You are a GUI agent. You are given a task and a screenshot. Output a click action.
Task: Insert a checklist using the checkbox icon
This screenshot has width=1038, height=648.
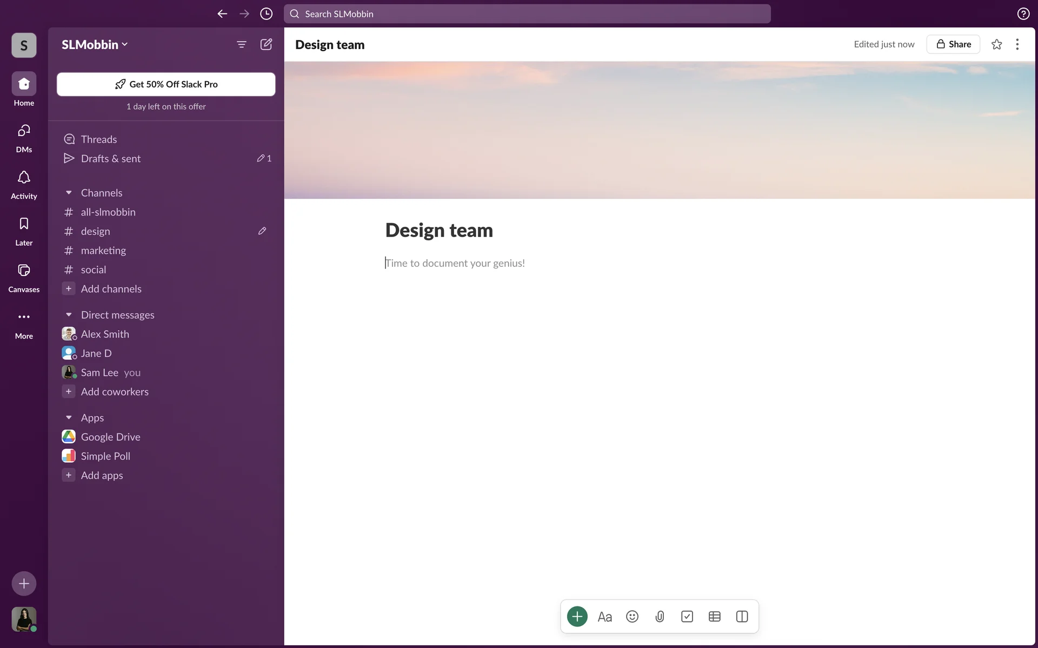(687, 616)
